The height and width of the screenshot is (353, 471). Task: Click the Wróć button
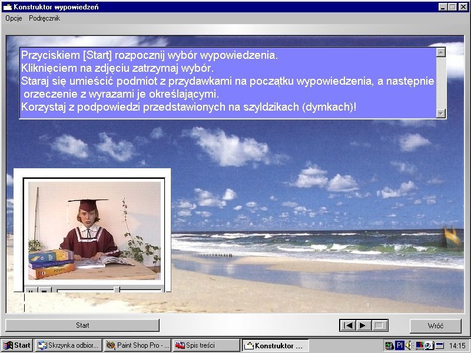[x=436, y=325]
